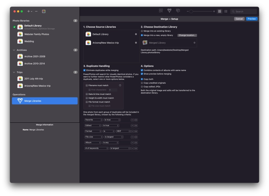The height and width of the screenshot is (196, 269).
Task: Select Webster Family Photos library in sidebar
Action: 36,34
